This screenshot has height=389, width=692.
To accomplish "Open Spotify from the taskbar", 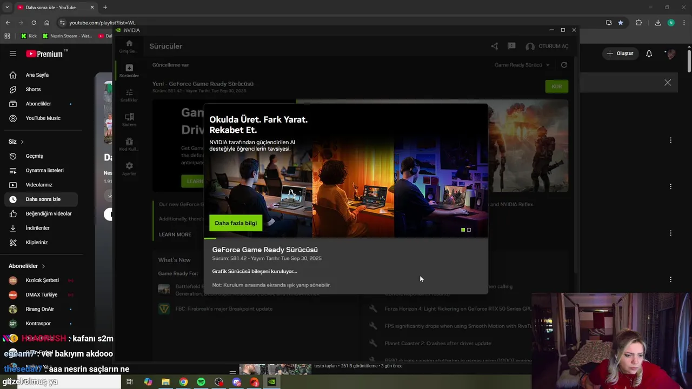I will pyautogui.click(x=201, y=382).
